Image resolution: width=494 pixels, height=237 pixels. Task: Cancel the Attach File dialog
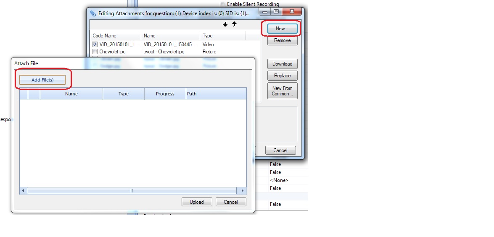pyautogui.click(x=231, y=202)
